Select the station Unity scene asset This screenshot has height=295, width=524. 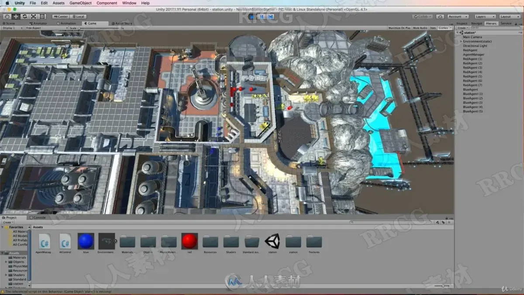click(x=272, y=241)
